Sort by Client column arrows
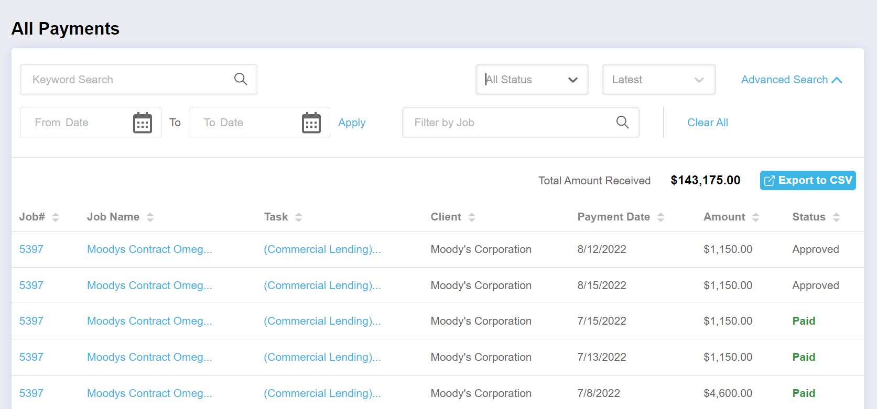The width and height of the screenshot is (877, 409). point(471,217)
